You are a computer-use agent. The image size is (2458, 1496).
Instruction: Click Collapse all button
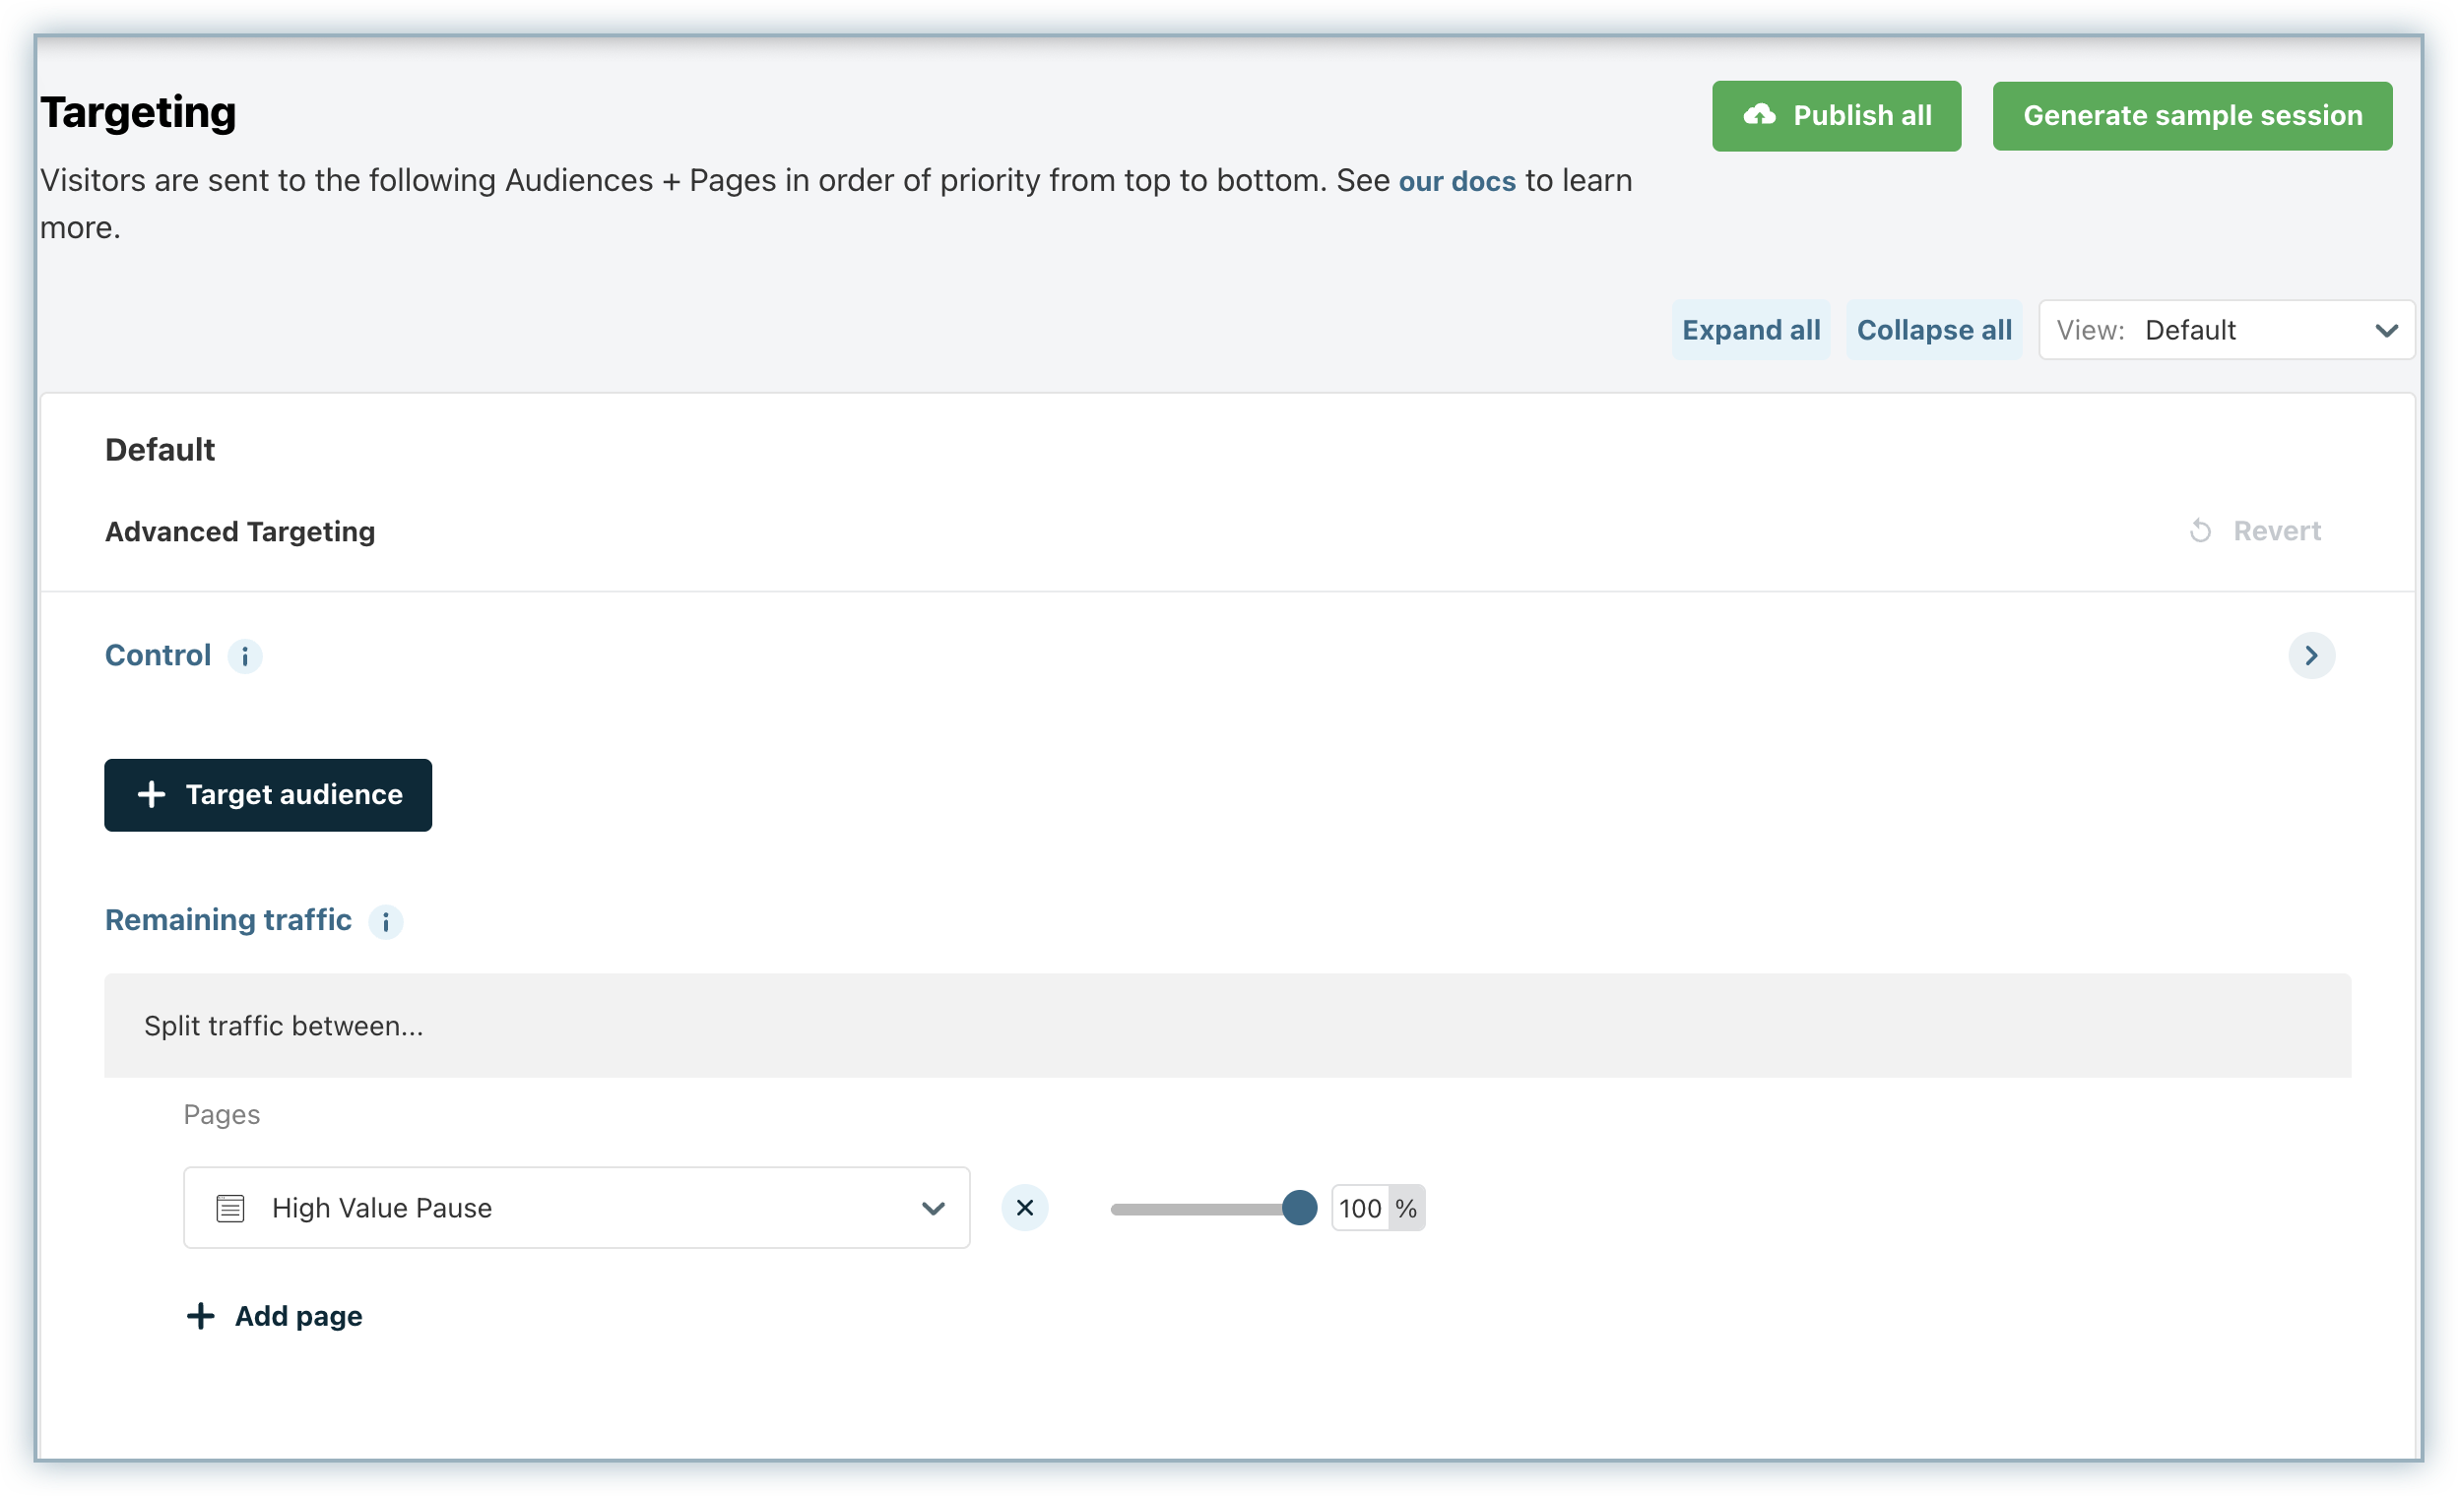click(x=1933, y=330)
